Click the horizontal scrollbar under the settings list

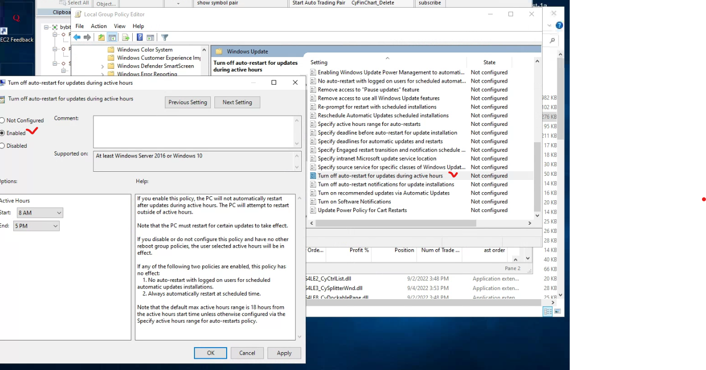[x=396, y=223]
